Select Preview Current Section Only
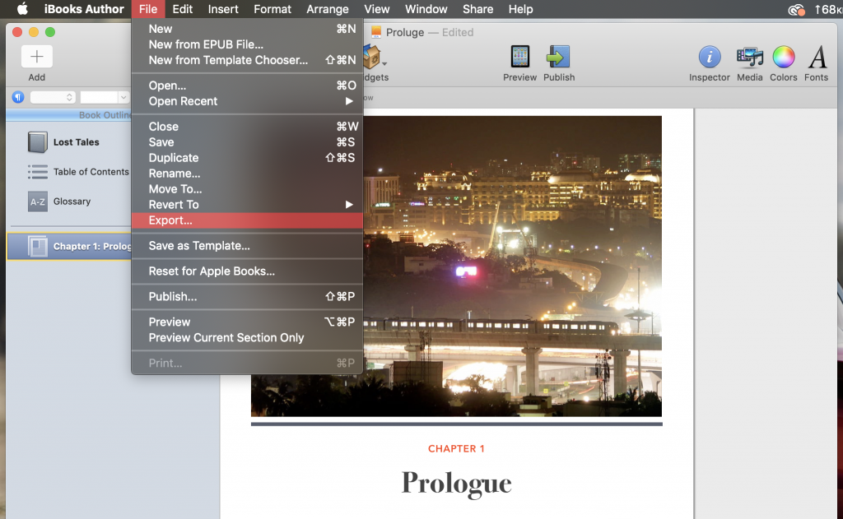This screenshot has height=519, width=843. (247, 337)
